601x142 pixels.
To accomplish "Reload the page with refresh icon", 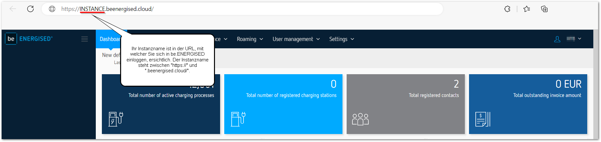I will pyautogui.click(x=30, y=9).
